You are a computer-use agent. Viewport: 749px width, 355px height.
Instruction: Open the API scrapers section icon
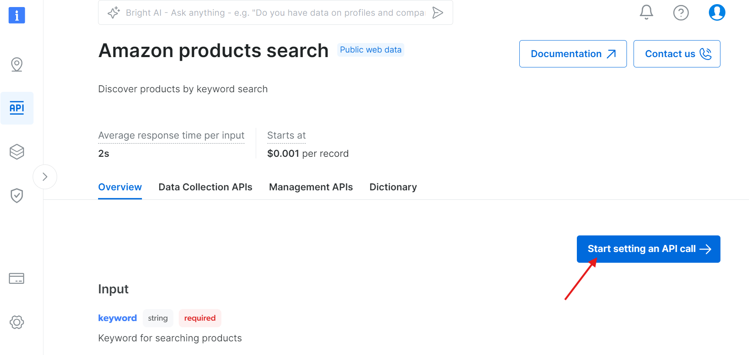pos(17,108)
